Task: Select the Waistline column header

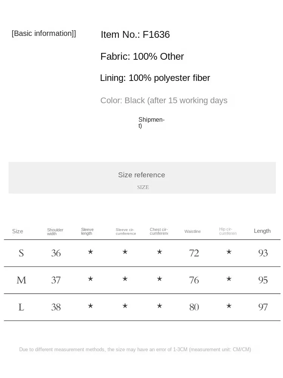Action: tap(192, 231)
